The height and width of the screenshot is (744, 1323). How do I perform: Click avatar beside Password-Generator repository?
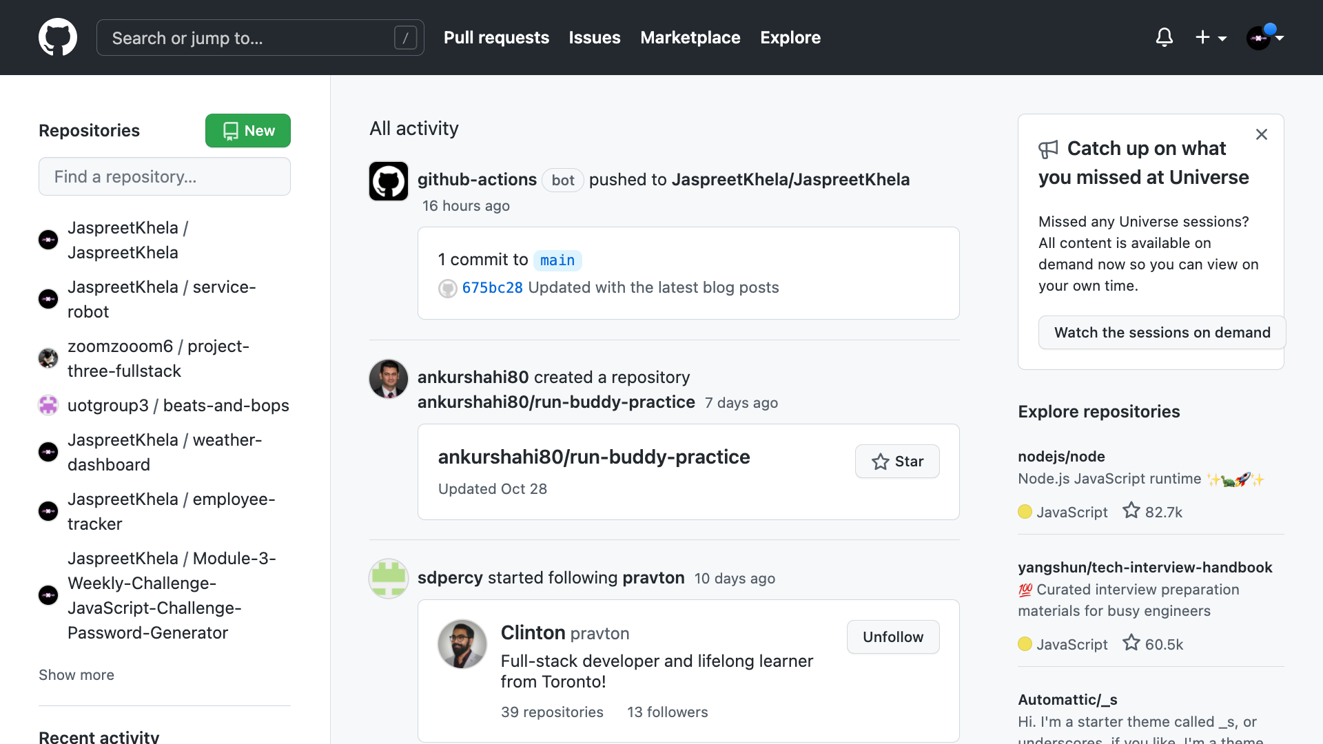(48, 595)
